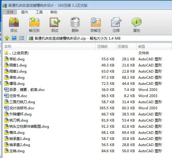The height and width of the screenshot is (158, 172).
Task: Open the 文件 (File) menu
Action: (x=10, y=12)
